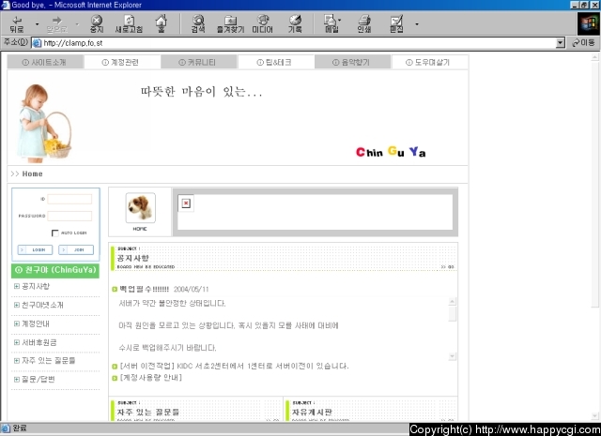Viewport: 601px width, 436px height.
Task: Open the Edit toolbar icon
Action: (396, 24)
